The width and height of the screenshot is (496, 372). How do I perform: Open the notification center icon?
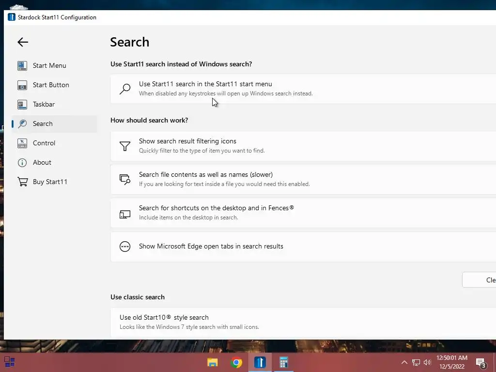pyautogui.click(x=481, y=363)
